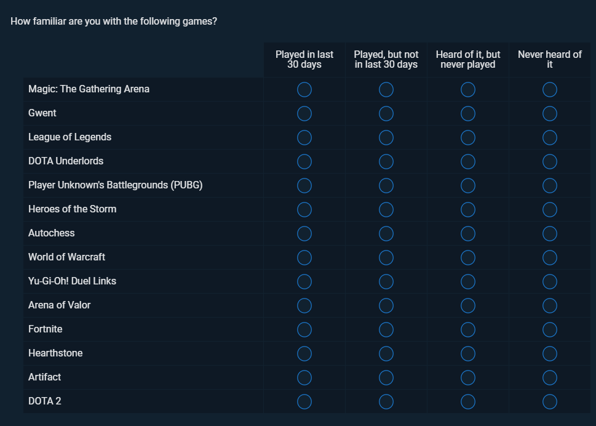Select 'Played, but not in last 30 days' for League of Legends

coord(386,137)
